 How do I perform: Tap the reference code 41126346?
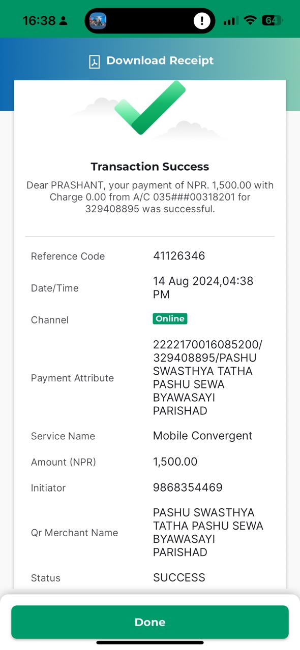[x=179, y=255]
